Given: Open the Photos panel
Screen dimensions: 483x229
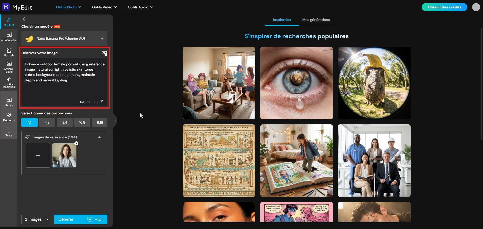Looking at the screenshot, I should coord(9,102).
